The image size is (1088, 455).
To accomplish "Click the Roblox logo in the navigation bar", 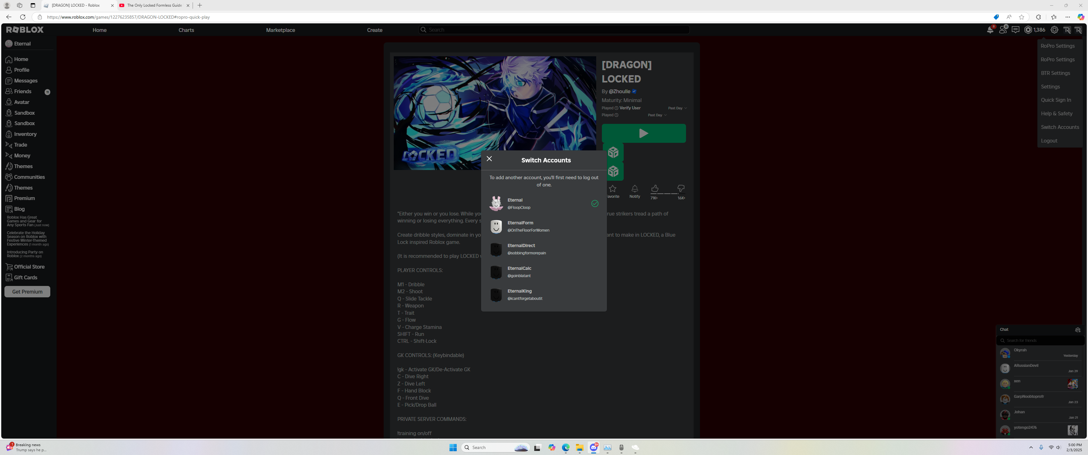I will pyautogui.click(x=25, y=30).
